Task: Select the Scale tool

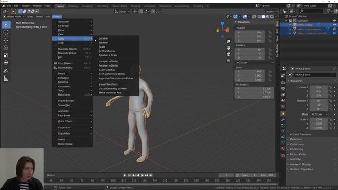Action: pos(6,55)
